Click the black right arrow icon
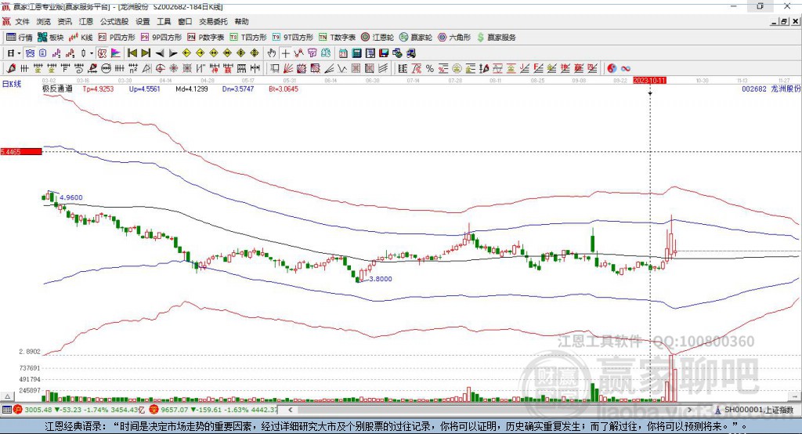 (173, 53)
